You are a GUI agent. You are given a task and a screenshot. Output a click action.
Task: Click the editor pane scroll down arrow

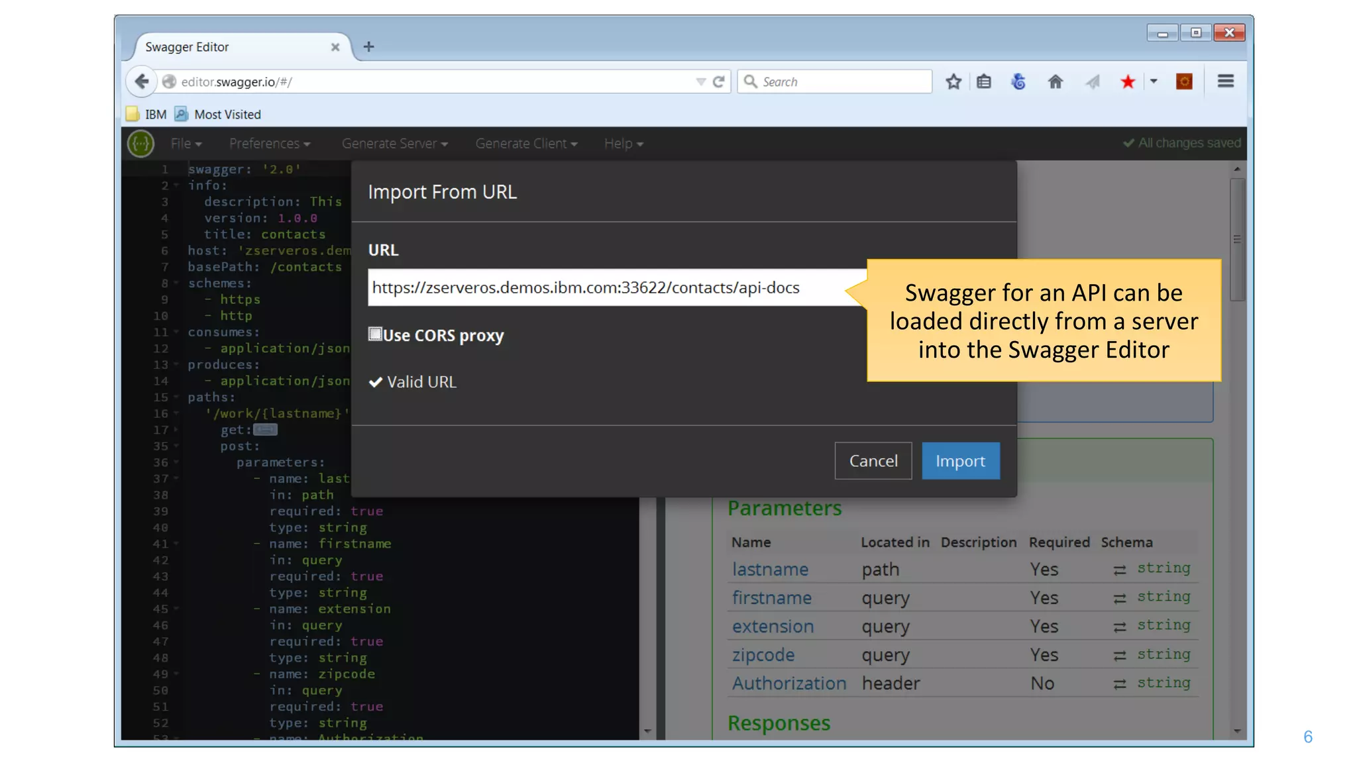648,731
